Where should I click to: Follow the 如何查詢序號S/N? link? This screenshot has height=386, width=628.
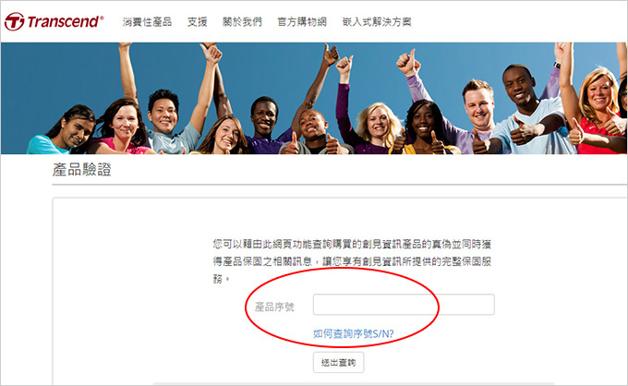pyautogui.click(x=353, y=333)
